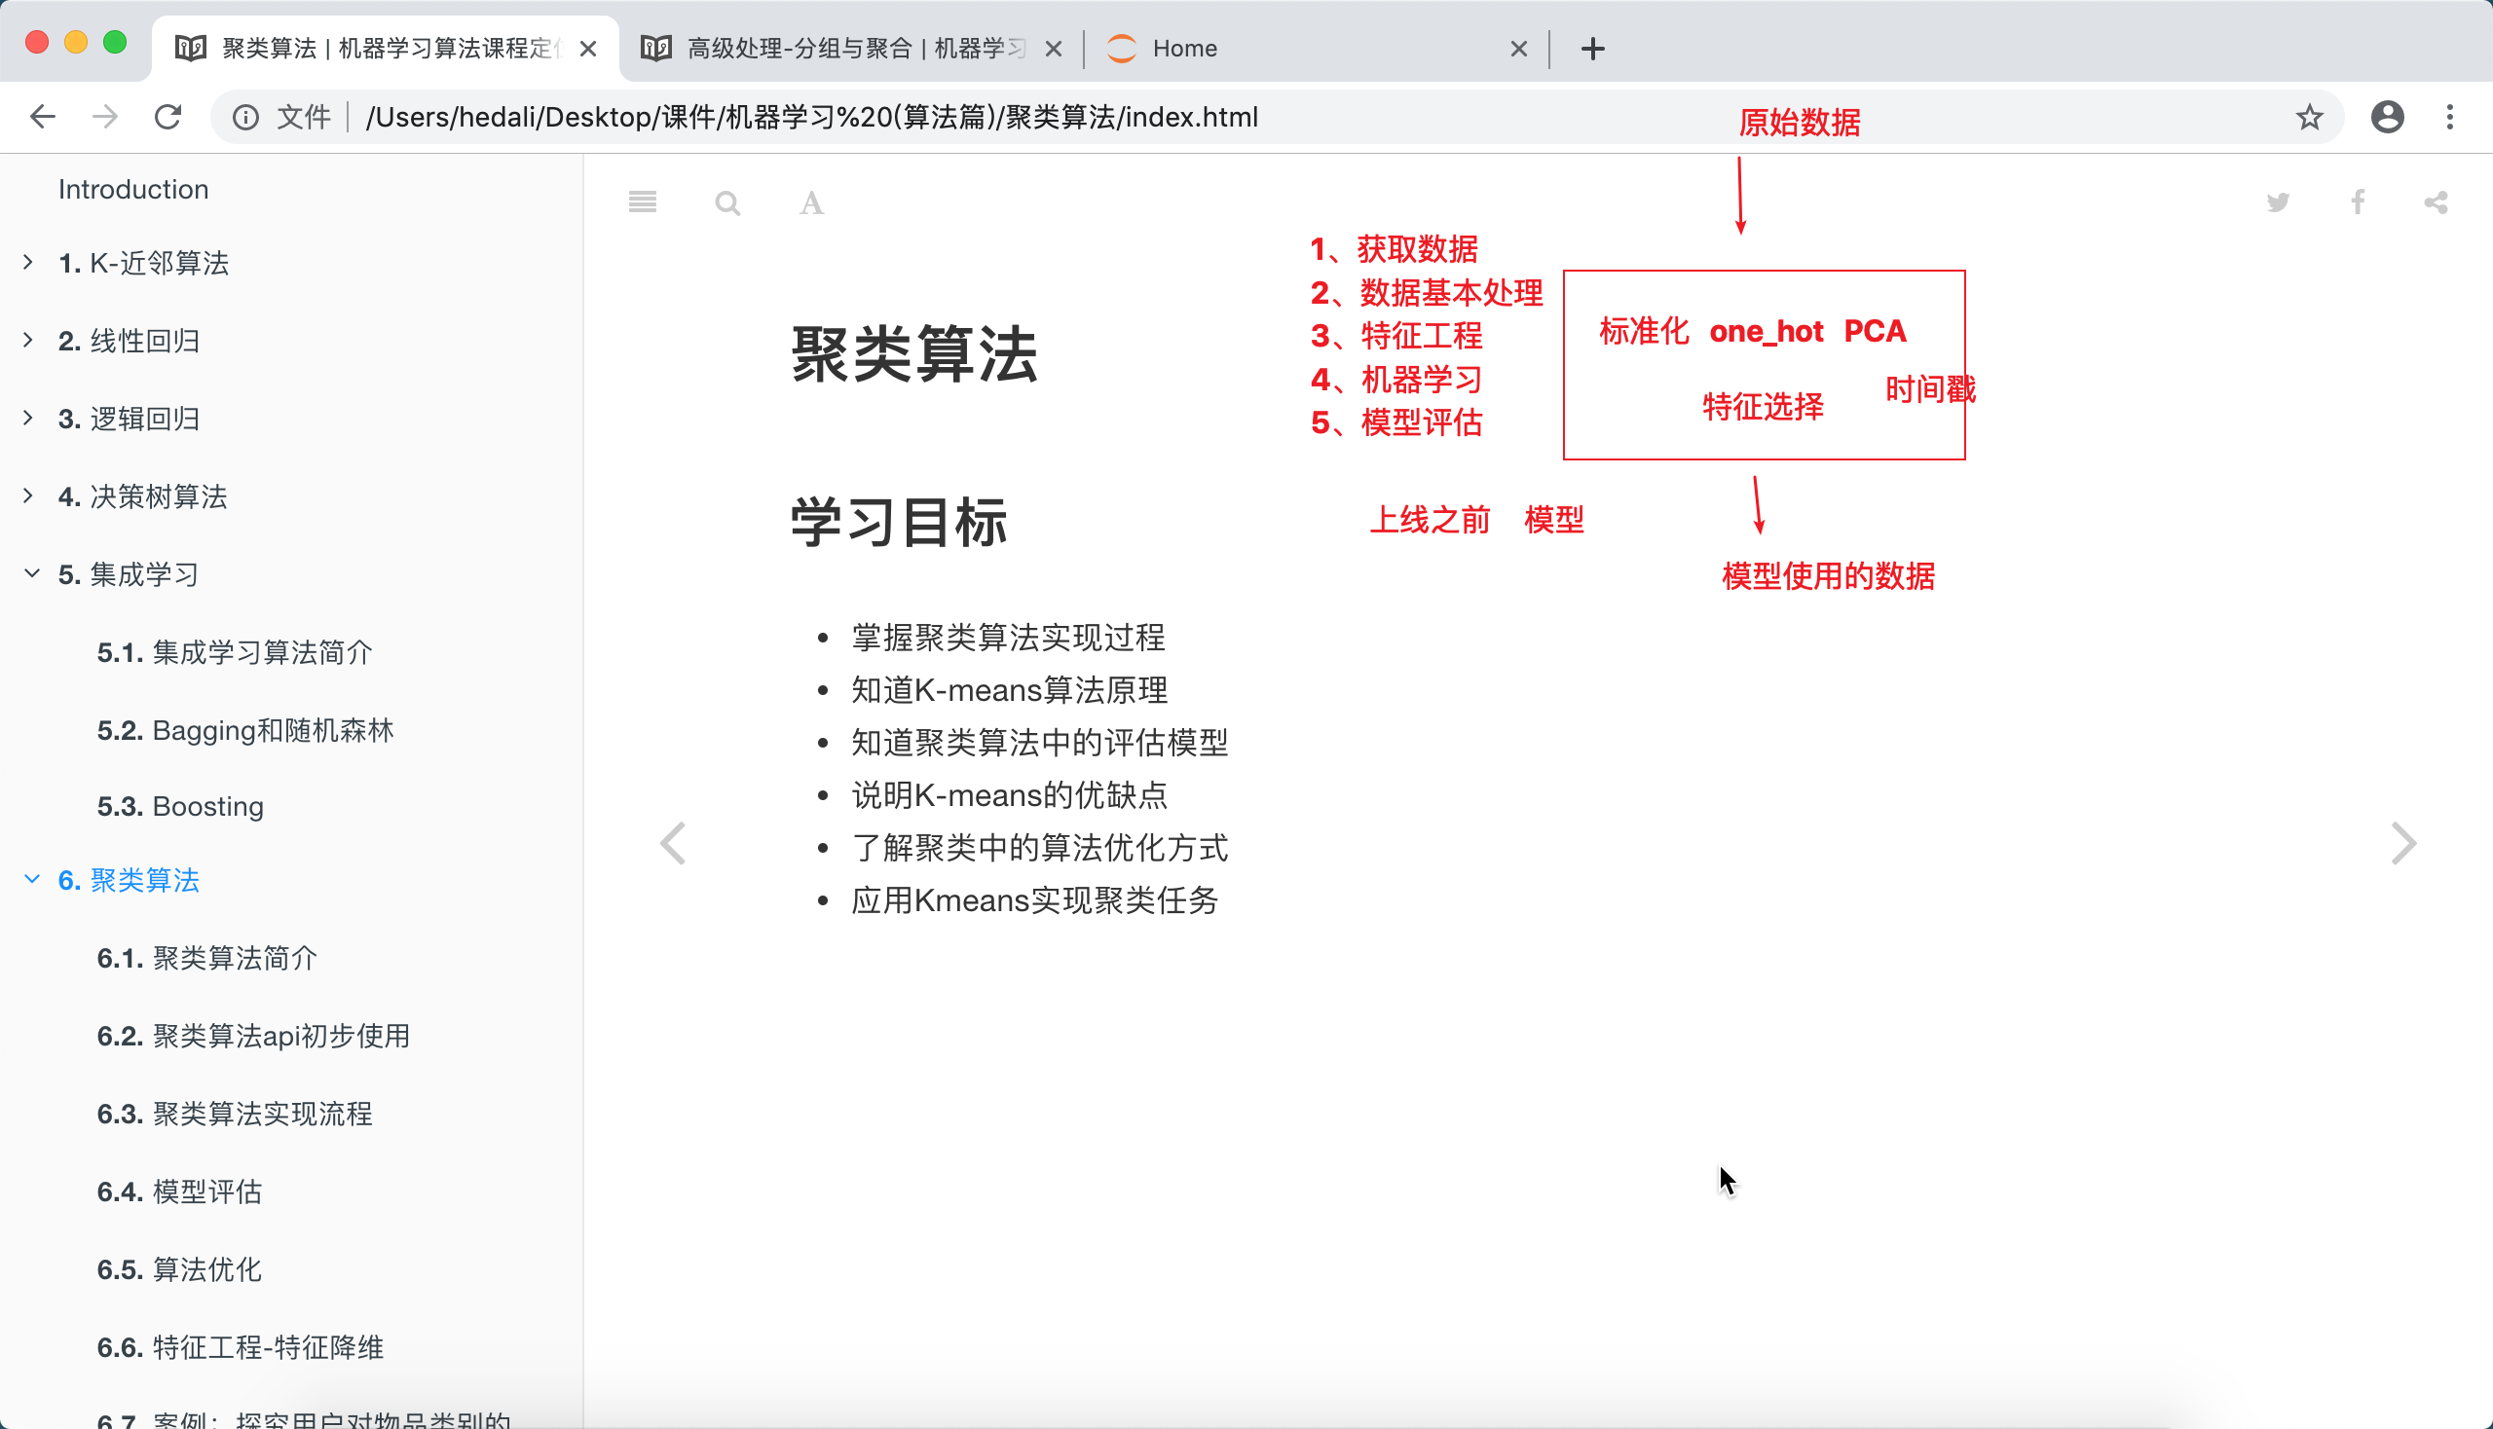This screenshot has width=2493, height=1429.
Task: Open section 5.1. 集成学习算法简介
Action: [235, 652]
